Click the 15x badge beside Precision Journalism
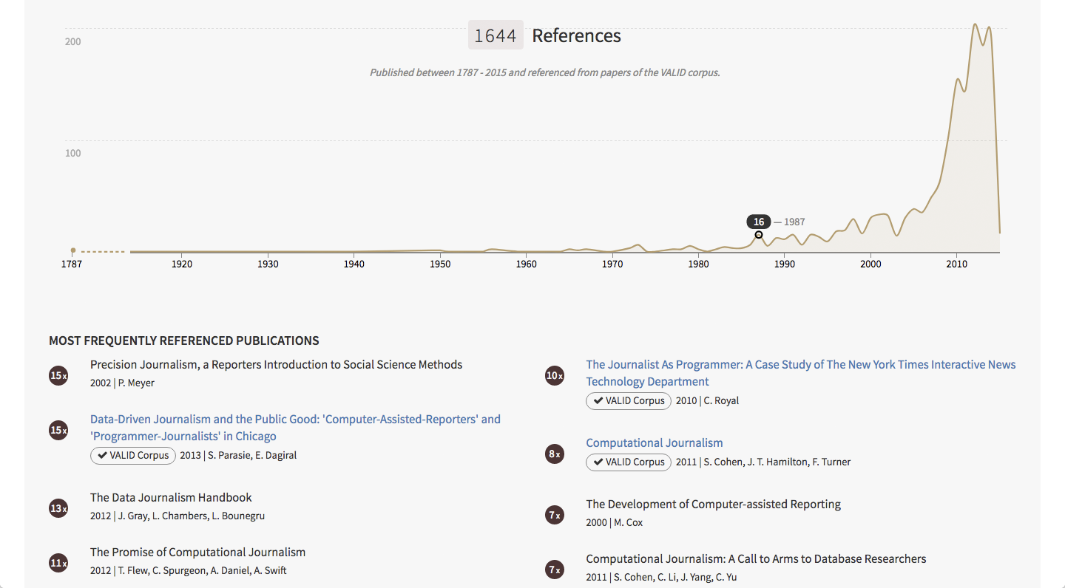The image size is (1065, 588). pyautogui.click(x=58, y=375)
